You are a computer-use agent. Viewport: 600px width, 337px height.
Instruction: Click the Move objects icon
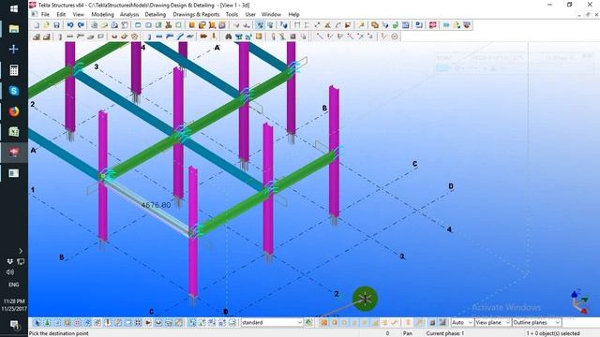[385, 25]
